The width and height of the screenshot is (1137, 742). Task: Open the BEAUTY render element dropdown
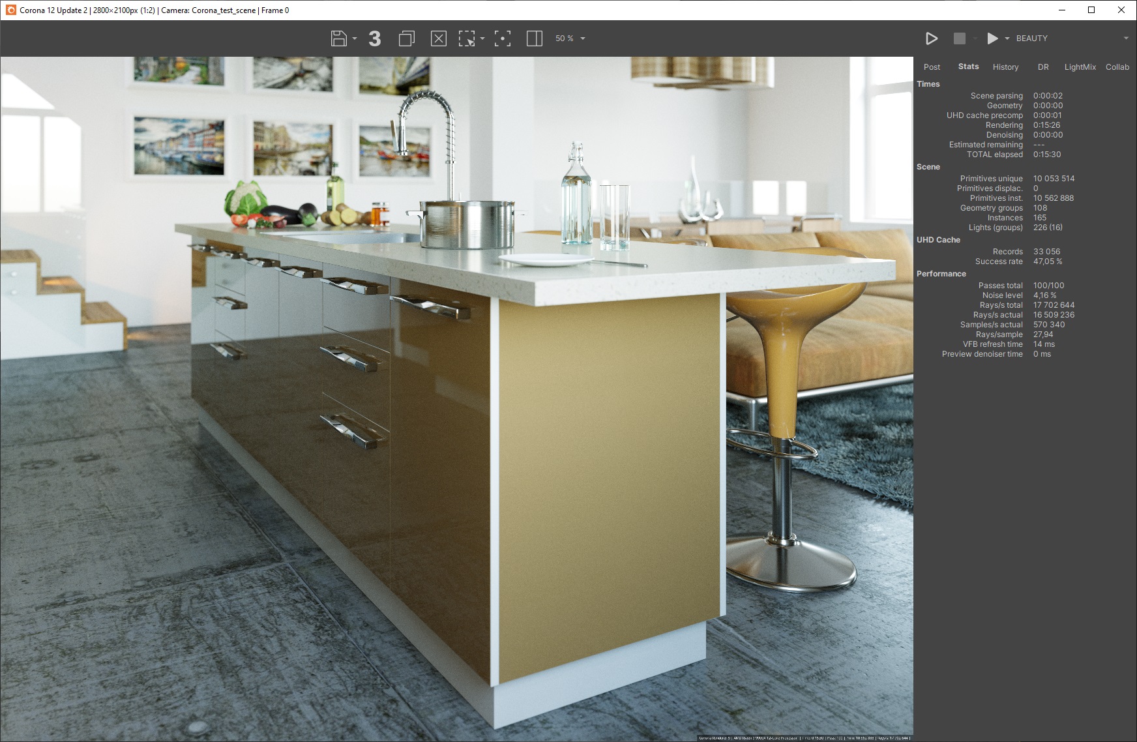coord(1072,38)
